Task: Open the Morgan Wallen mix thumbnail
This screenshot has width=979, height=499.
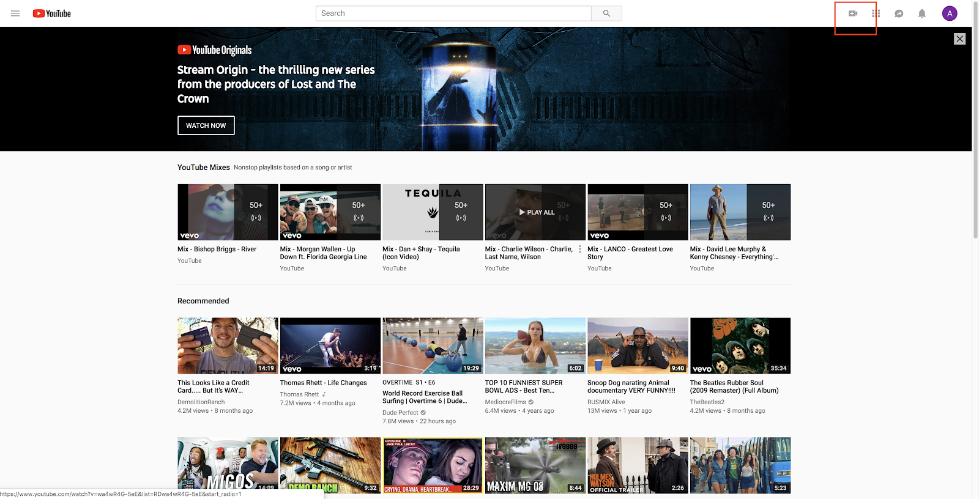Action: (x=330, y=212)
